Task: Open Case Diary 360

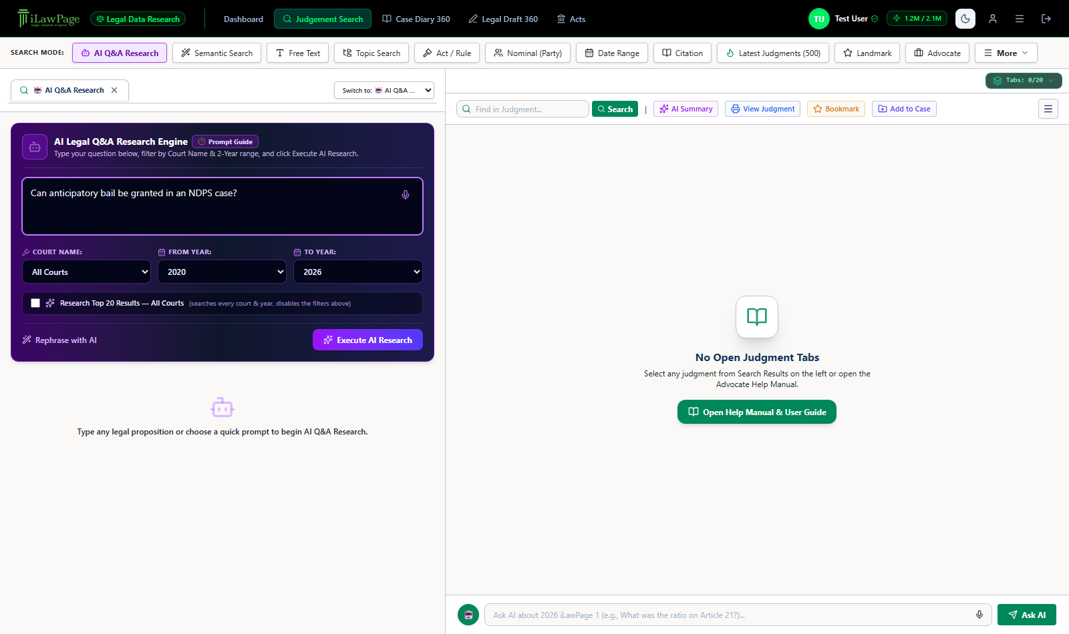Action: click(x=416, y=19)
